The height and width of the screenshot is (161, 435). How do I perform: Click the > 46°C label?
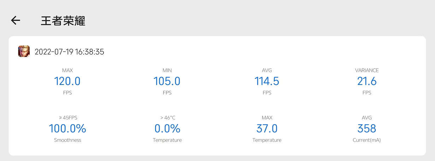167,118
